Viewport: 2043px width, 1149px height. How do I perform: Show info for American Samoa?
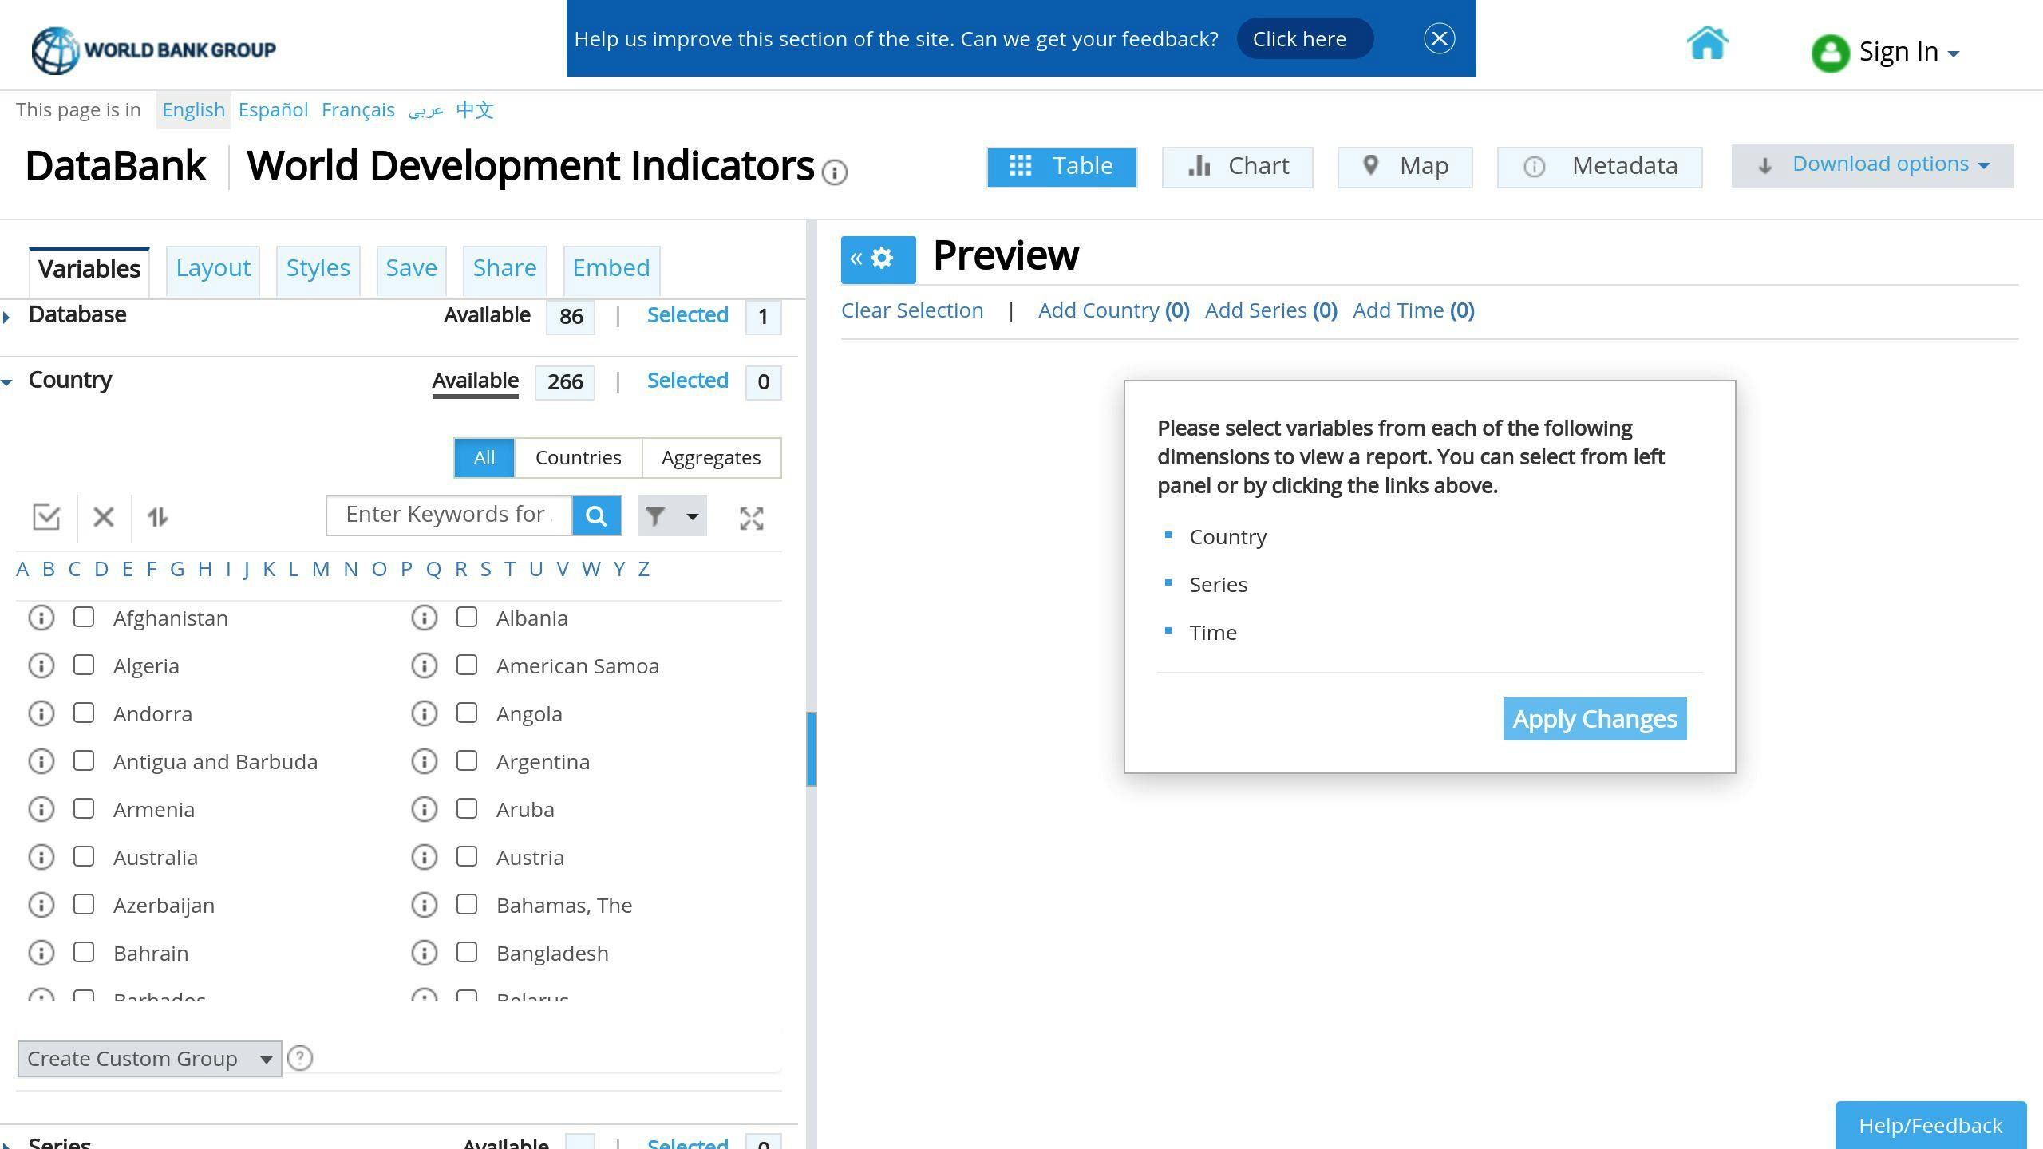point(425,665)
